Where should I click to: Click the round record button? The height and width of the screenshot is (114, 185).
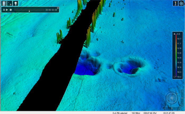[x=11, y=10]
